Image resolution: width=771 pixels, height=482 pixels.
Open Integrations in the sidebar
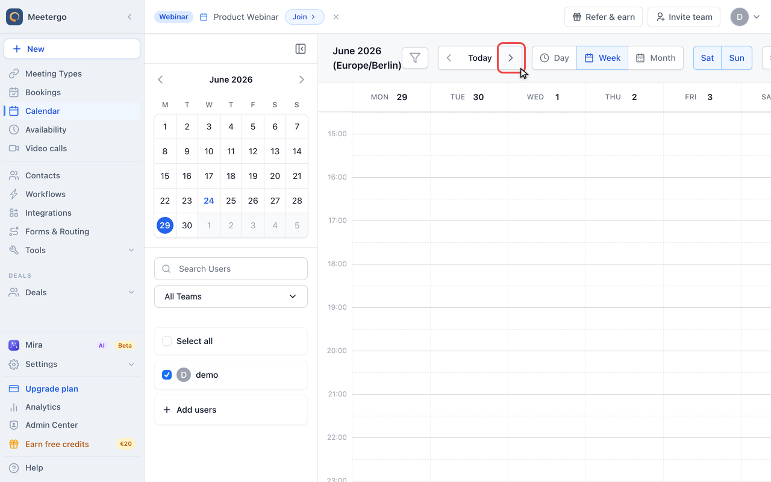(x=72, y=213)
